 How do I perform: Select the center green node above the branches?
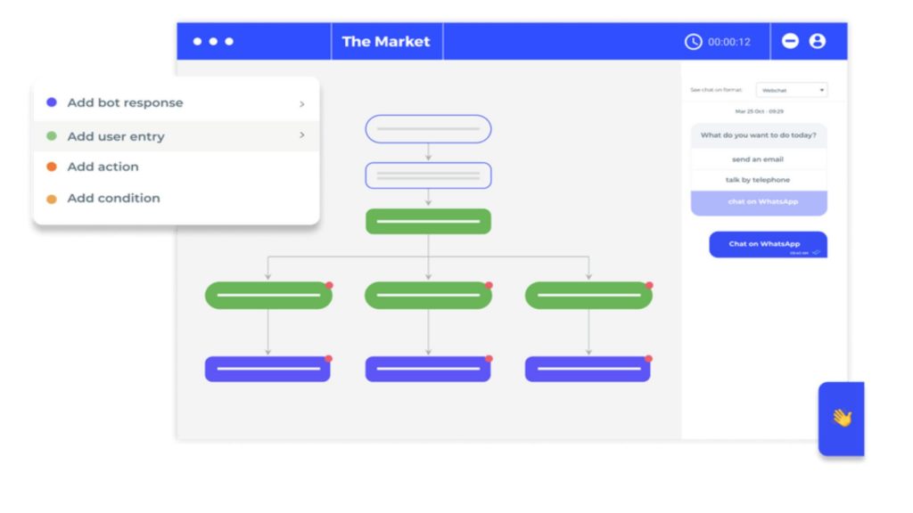coord(428,221)
